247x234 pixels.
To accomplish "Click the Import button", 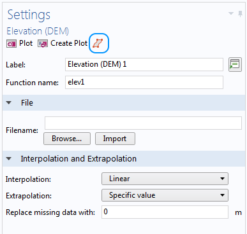I will tap(115, 139).
